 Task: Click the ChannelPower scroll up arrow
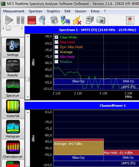[28, 112]
